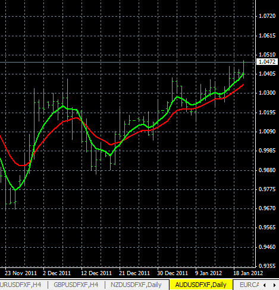This screenshot has height=290, width=279.
Task: Click the 0.9985 price scale label
Action: point(267,151)
